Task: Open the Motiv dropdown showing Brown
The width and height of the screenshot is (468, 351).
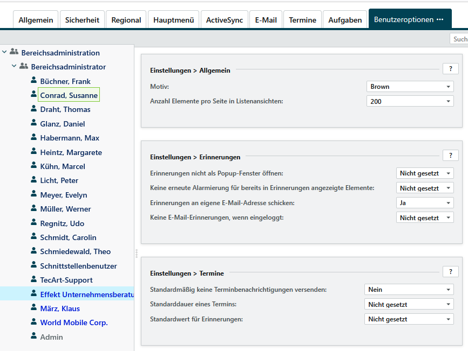Action: tap(410, 87)
